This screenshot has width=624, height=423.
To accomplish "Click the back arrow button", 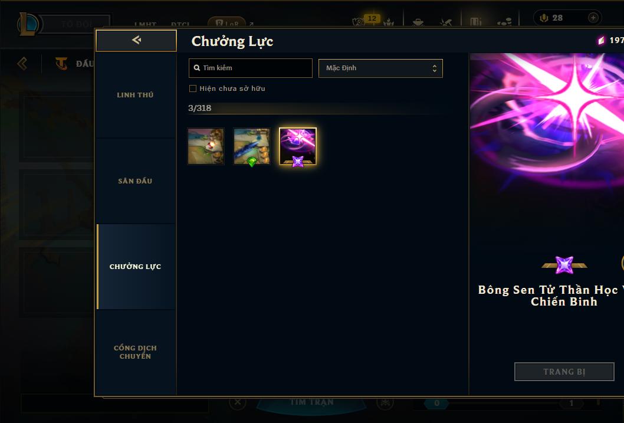I will [136, 40].
